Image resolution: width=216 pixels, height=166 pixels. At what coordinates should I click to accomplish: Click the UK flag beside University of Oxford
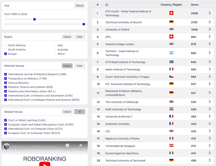tap(171, 29)
